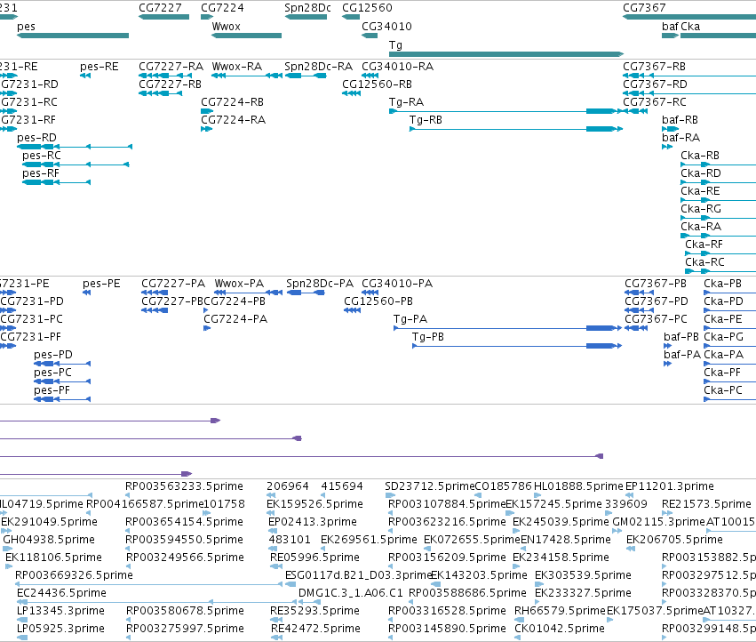This screenshot has height=642, width=756.
Task: Click the pes gene bar
Action: point(73,36)
